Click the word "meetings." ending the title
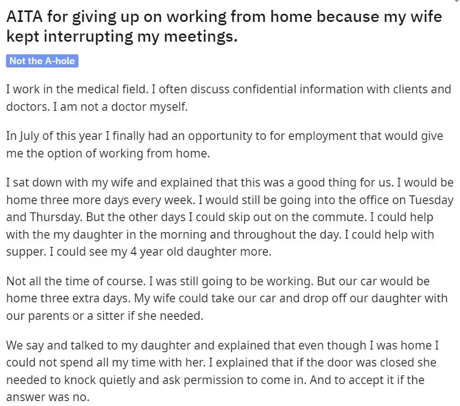The width and height of the screenshot is (460, 406). pos(201,37)
